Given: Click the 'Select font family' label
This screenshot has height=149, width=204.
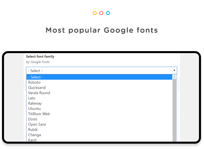Looking at the screenshot, I should (40, 56).
